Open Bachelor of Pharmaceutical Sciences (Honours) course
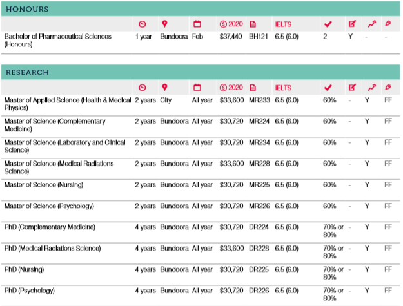 click(x=57, y=41)
